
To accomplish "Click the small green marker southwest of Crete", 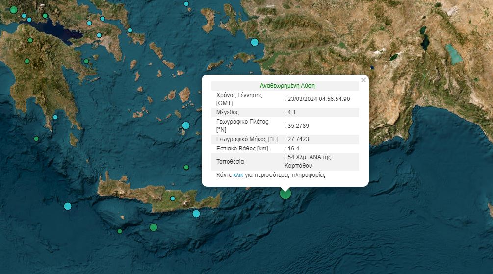I will (120, 231).
